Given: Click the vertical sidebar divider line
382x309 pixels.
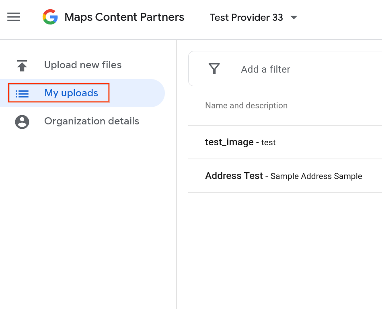Looking at the screenshot, I should pos(177,201).
